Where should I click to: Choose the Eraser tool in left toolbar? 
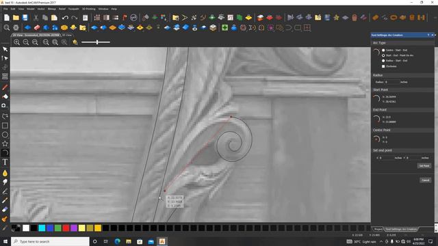[5, 210]
